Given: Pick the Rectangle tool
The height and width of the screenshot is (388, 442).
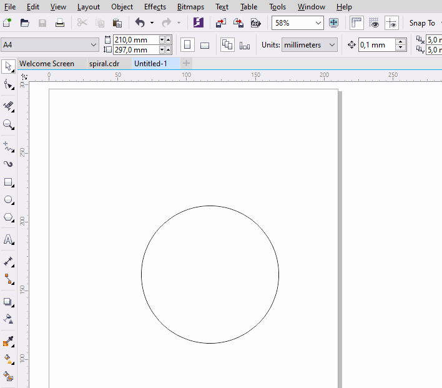Looking at the screenshot, I should (x=8, y=182).
